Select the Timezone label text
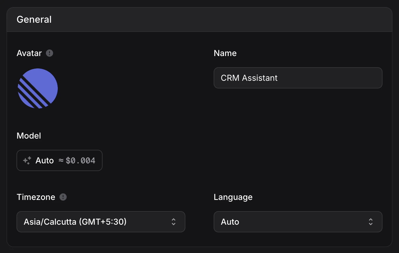Viewport: 399px width, 253px height. [x=36, y=197]
